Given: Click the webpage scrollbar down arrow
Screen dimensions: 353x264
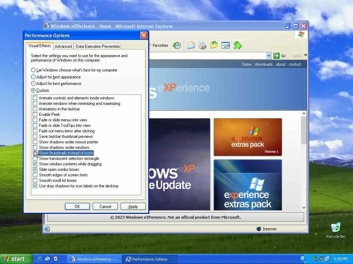Looking at the screenshot, I should click(304, 208).
